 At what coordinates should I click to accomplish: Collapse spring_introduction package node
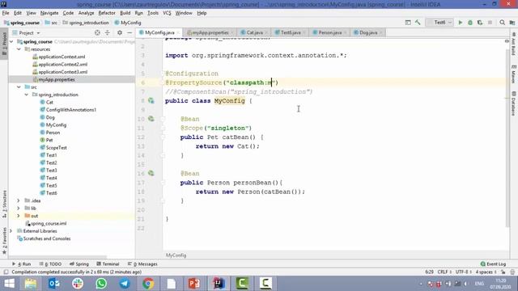27,95
